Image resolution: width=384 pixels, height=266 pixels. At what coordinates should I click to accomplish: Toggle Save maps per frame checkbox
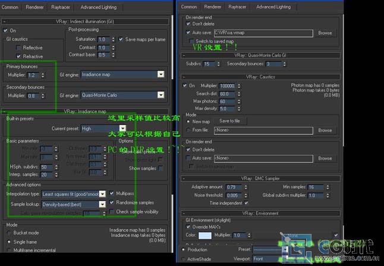122,39
